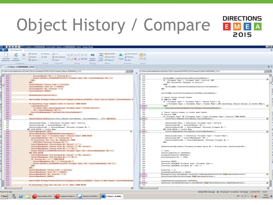Click the info icon in status bar
The height and width of the screenshot is (205, 273).
218,192
